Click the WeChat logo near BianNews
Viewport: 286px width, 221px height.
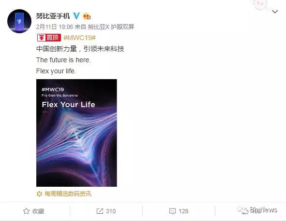(x=243, y=210)
